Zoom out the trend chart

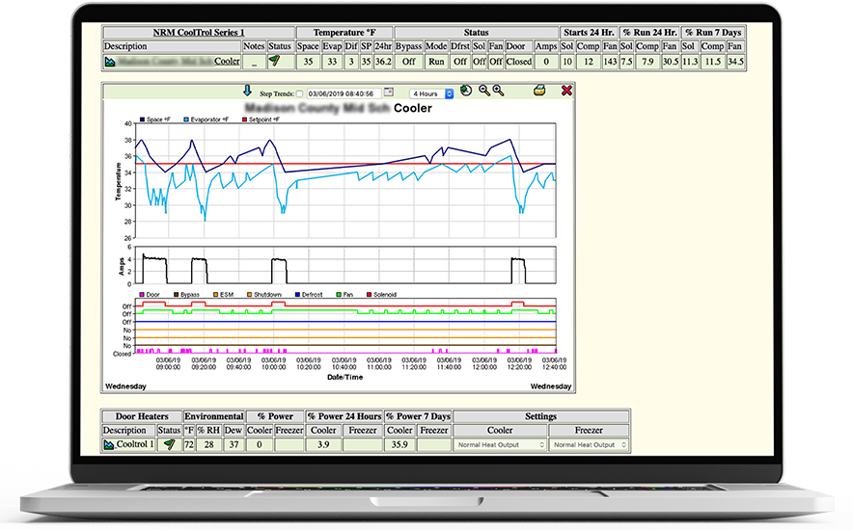tap(483, 91)
